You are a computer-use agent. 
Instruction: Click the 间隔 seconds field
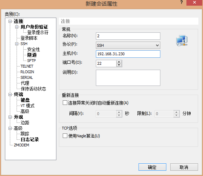(x=106, y=114)
